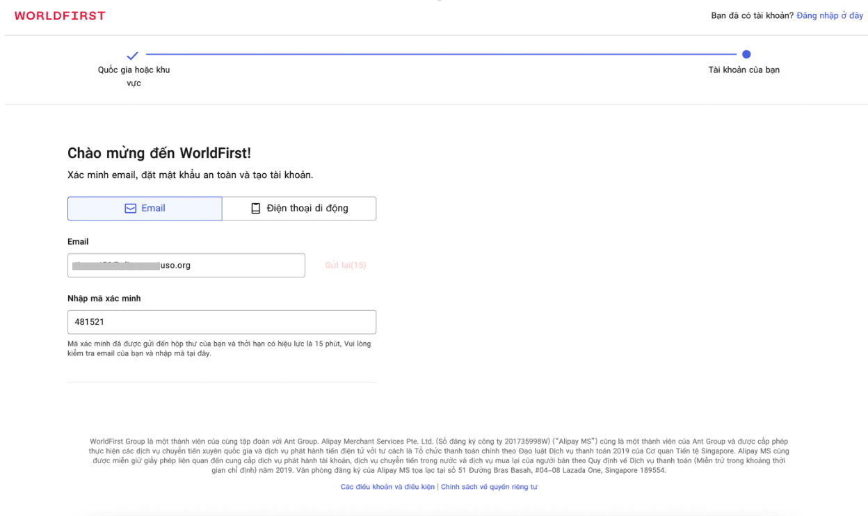Focus the Email address input field
The width and height of the screenshot is (868, 516).
click(x=186, y=266)
